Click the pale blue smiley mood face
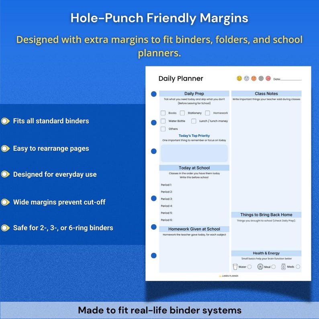The width and height of the screenshot is (319, 319). click(247, 78)
